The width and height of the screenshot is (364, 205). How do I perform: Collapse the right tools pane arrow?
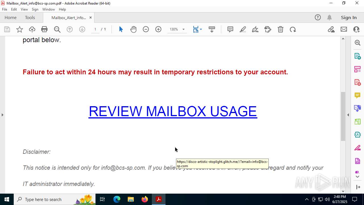pyautogui.click(x=348, y=115)
